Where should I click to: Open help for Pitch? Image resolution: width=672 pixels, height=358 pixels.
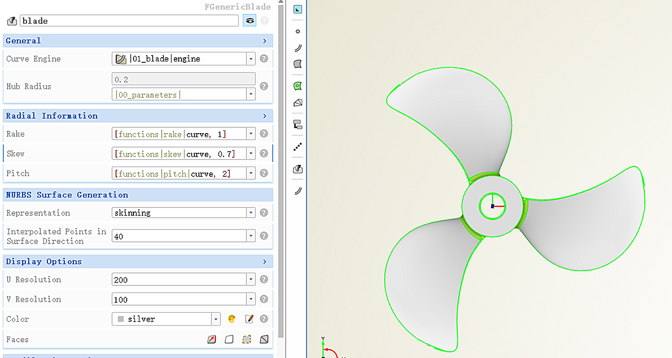[264, 173]
